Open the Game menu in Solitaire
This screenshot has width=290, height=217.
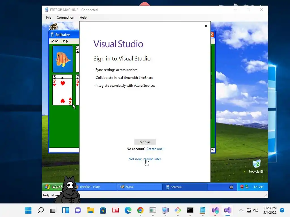(55, 41)
